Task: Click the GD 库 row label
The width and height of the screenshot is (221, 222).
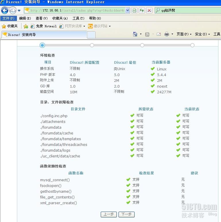Action: coord(45,86)
